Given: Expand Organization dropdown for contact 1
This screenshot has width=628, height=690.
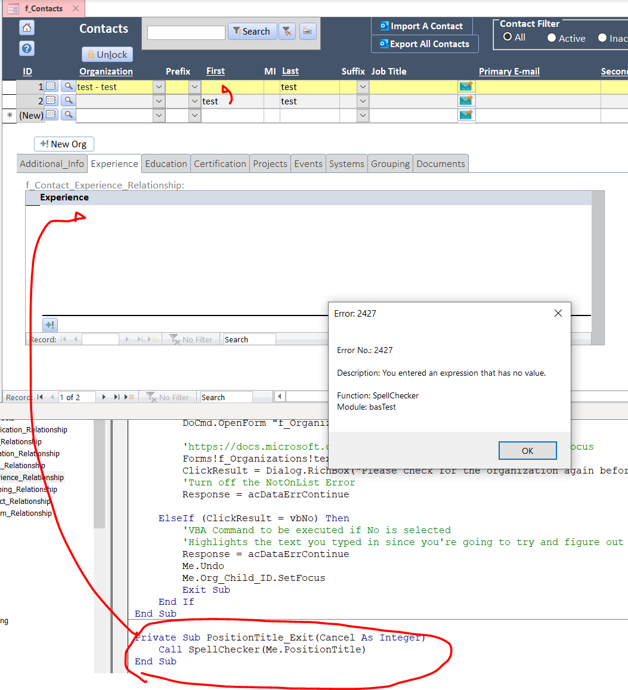Looking at the screenshot, I should coord(159,86).
